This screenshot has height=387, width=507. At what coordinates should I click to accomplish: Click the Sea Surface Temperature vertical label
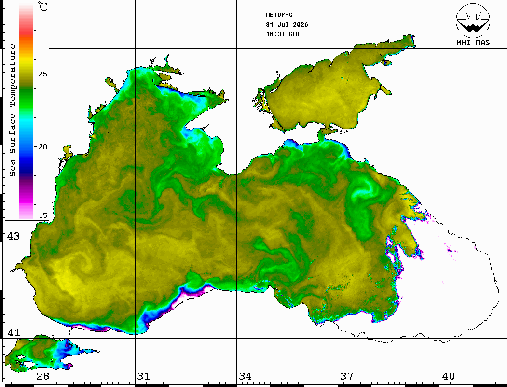click(x=12, y=111)
